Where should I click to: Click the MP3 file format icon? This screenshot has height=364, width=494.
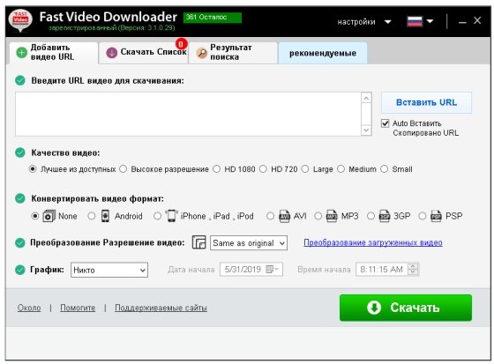click(x=332, y=216)
